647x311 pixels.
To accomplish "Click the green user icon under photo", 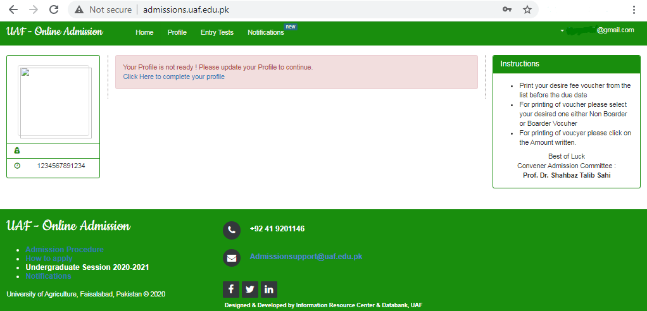I will [17, 151].
